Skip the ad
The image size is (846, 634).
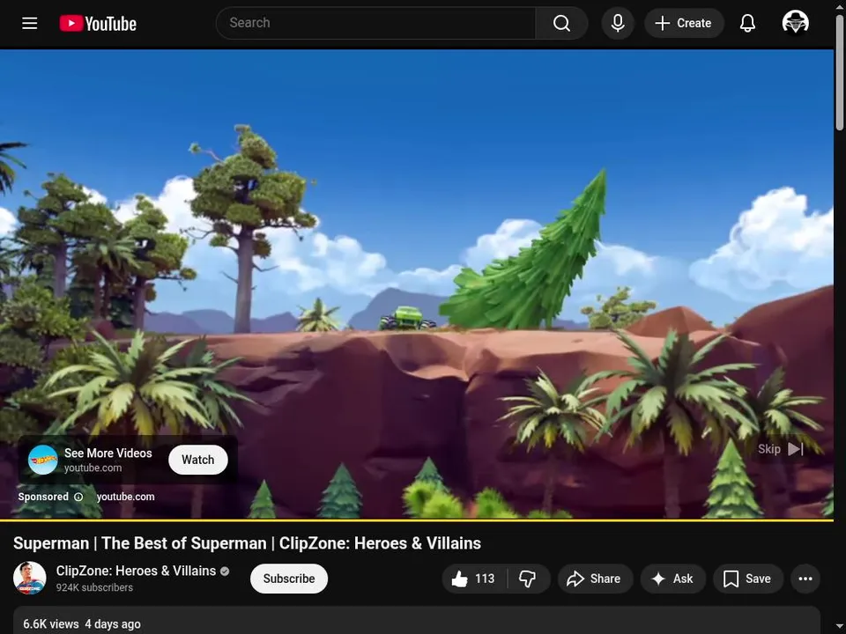tap(780, 449)
